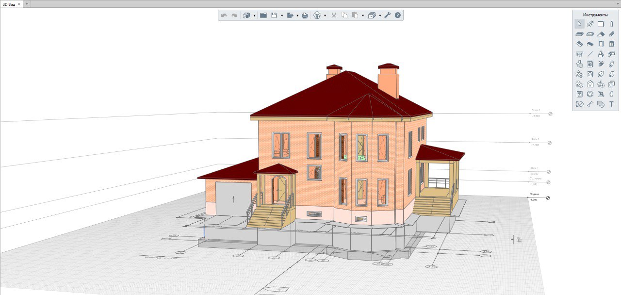The image size is (621, 295).
Task: Expand the paste options dropdown arrow
Action: tap(363, 16)
